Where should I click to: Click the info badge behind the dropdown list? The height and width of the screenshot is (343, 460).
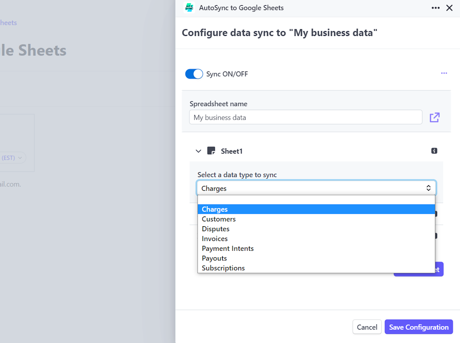tap(434, 214)
